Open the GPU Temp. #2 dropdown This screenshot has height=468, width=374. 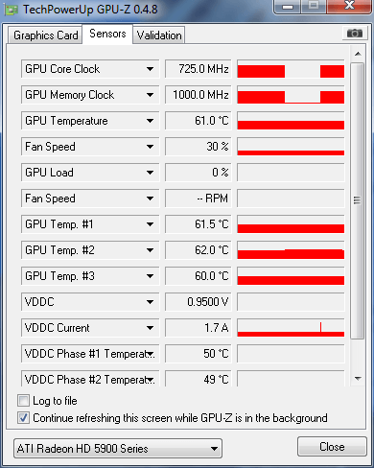point(150,250)
